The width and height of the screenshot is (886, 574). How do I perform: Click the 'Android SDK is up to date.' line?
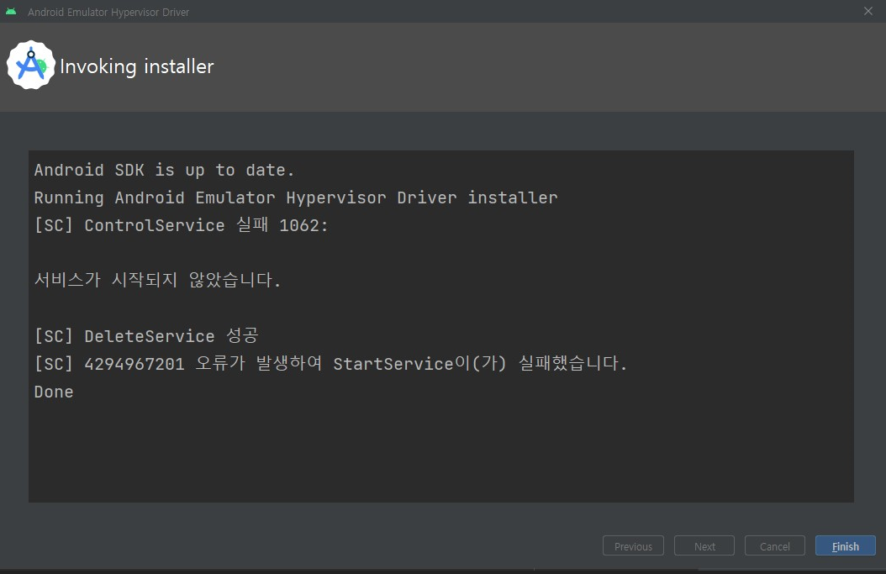click(x=164, y=170)
